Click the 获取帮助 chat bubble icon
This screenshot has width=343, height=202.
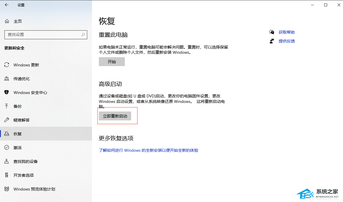coord(272,32)
